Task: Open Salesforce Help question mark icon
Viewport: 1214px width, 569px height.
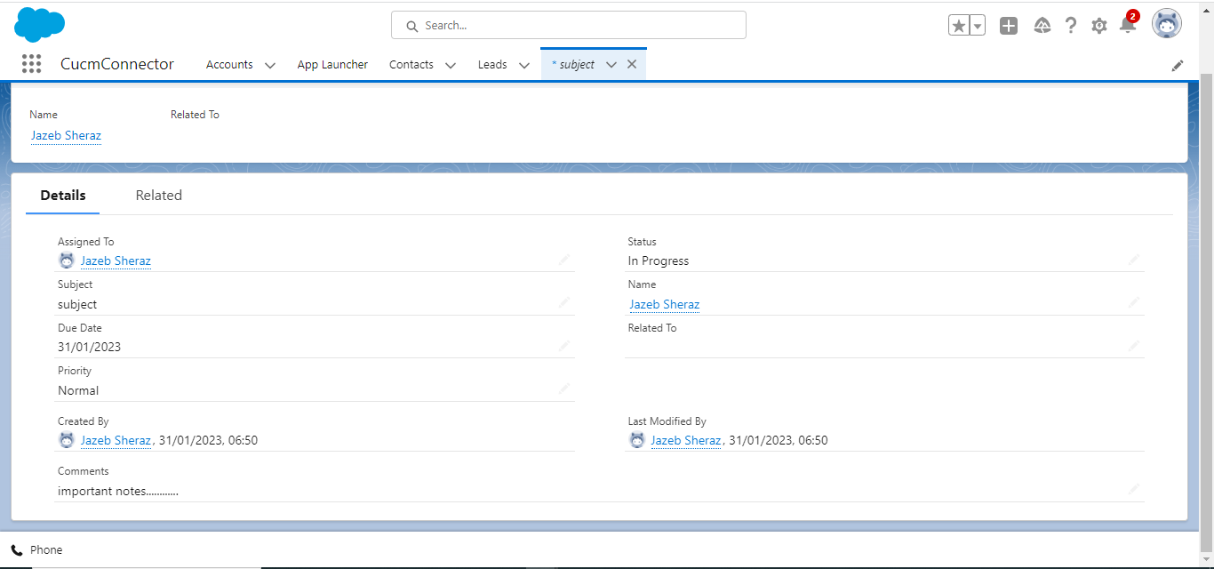Action: (1070, 25)
